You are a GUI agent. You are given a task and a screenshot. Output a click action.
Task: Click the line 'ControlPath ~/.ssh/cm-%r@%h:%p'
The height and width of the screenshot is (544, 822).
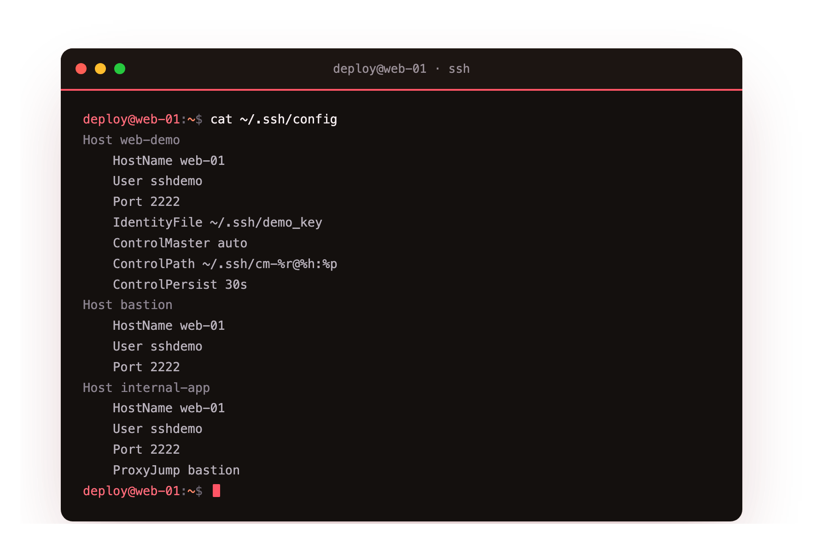225,264
